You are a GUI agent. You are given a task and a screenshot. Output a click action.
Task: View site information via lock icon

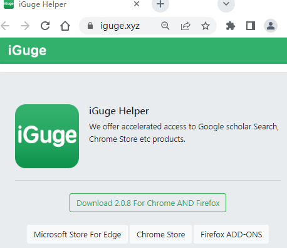pos(90,26)
